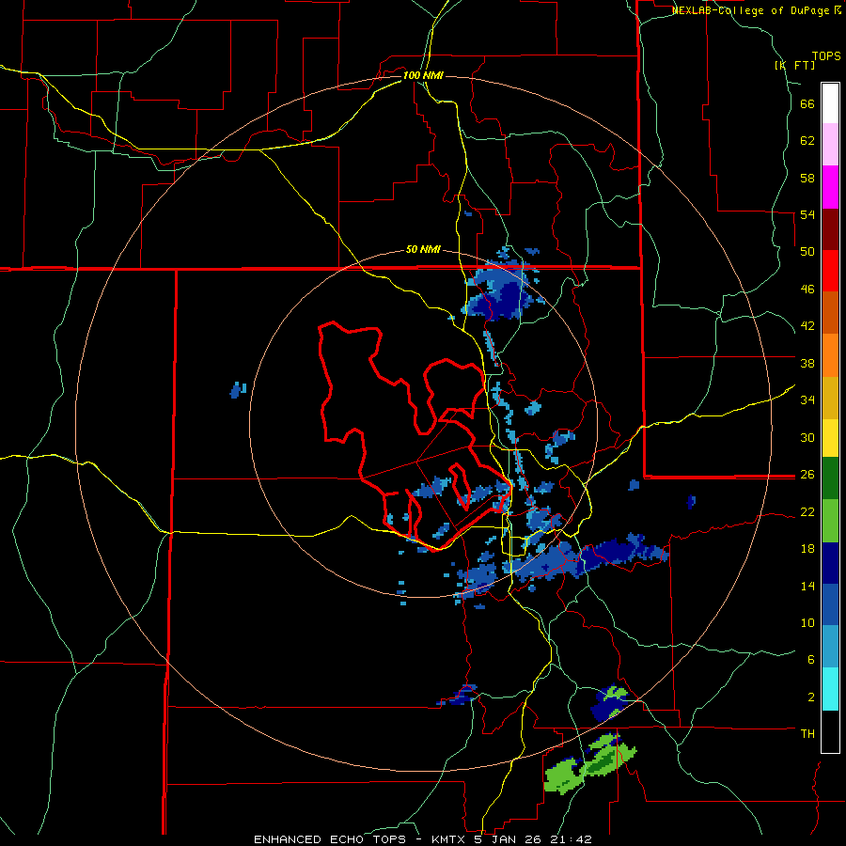Click the TOPS legend heading
Screen dimensions: 846x846
click(x=826, y=55)
